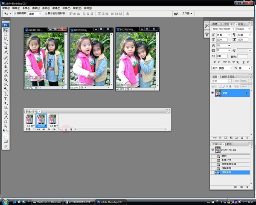
Task: Select the Notes tool
Action: [6, 113]
